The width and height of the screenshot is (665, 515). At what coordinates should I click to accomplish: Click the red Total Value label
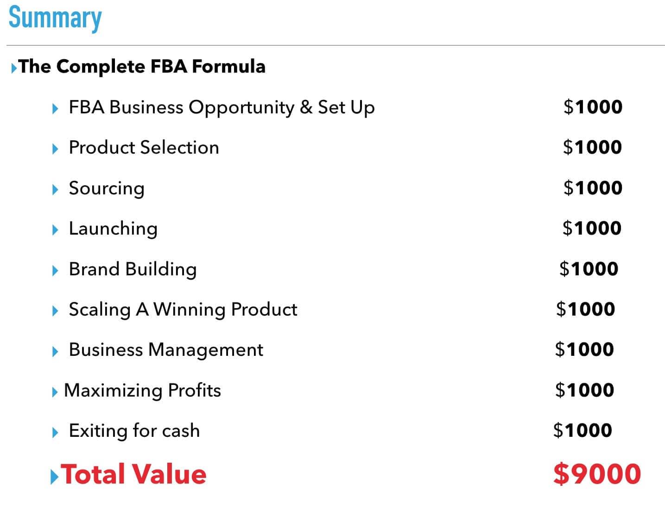(x=134, y=475)
